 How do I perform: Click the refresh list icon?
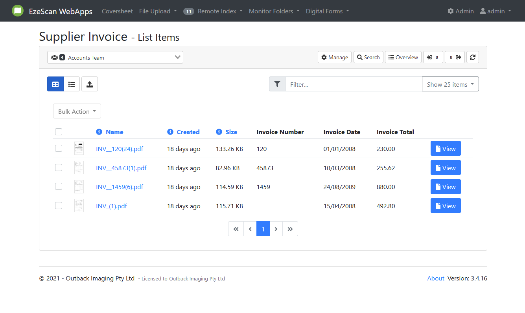473,57
